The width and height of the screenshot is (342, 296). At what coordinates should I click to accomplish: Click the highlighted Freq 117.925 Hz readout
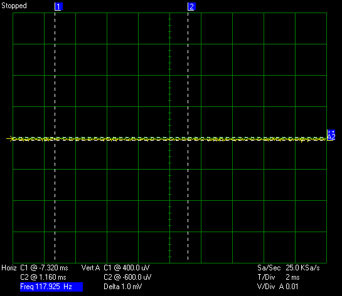click(x=51, y=287)
